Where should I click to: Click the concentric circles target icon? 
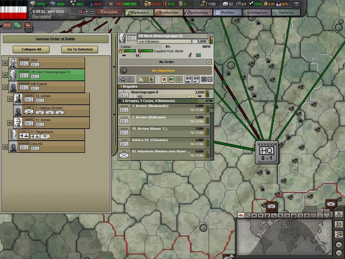[179, 80]
